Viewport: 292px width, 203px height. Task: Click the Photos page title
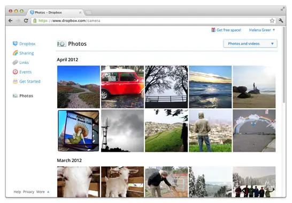pos(78,44)
